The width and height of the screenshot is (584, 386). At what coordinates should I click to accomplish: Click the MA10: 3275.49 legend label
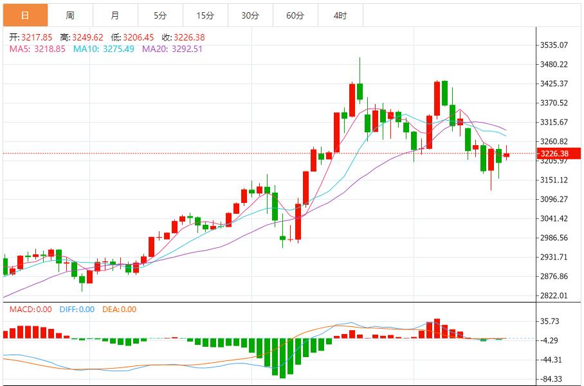click(104, 49)
